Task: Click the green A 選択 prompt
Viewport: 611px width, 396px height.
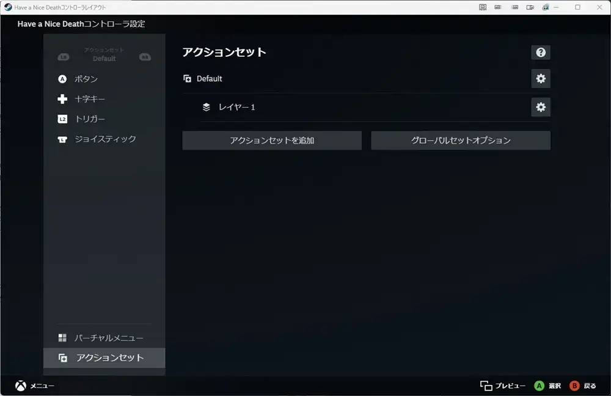Action: click(x=547, y=386)
